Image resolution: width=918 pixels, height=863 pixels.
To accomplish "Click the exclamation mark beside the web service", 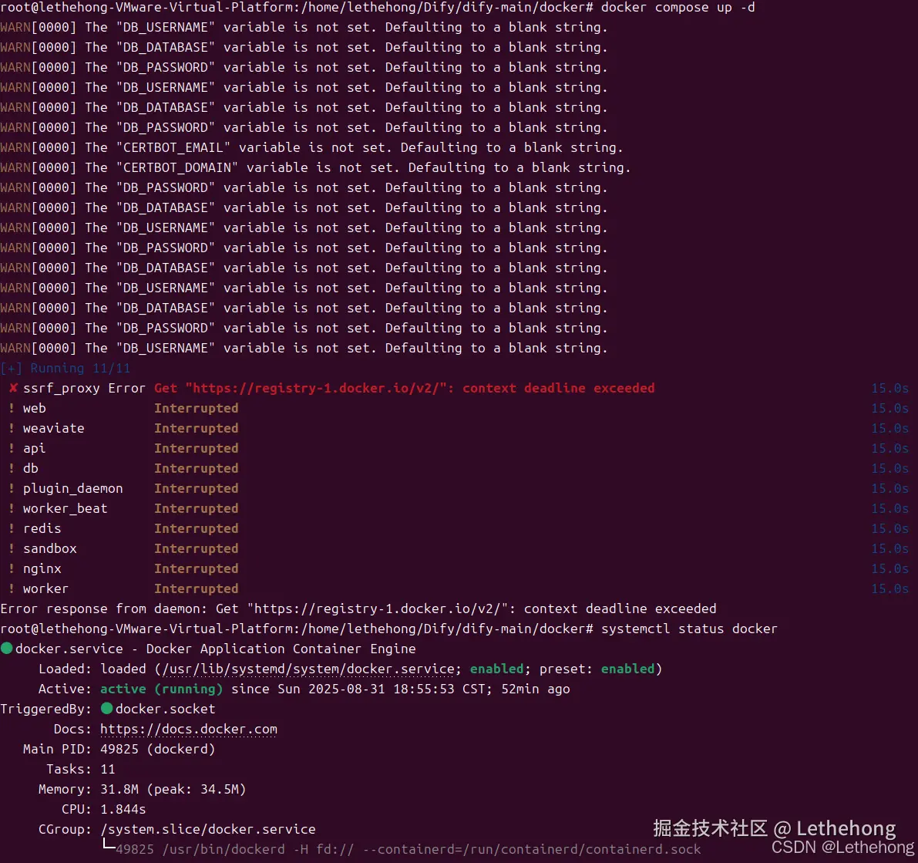I will (x=12, y=408).
